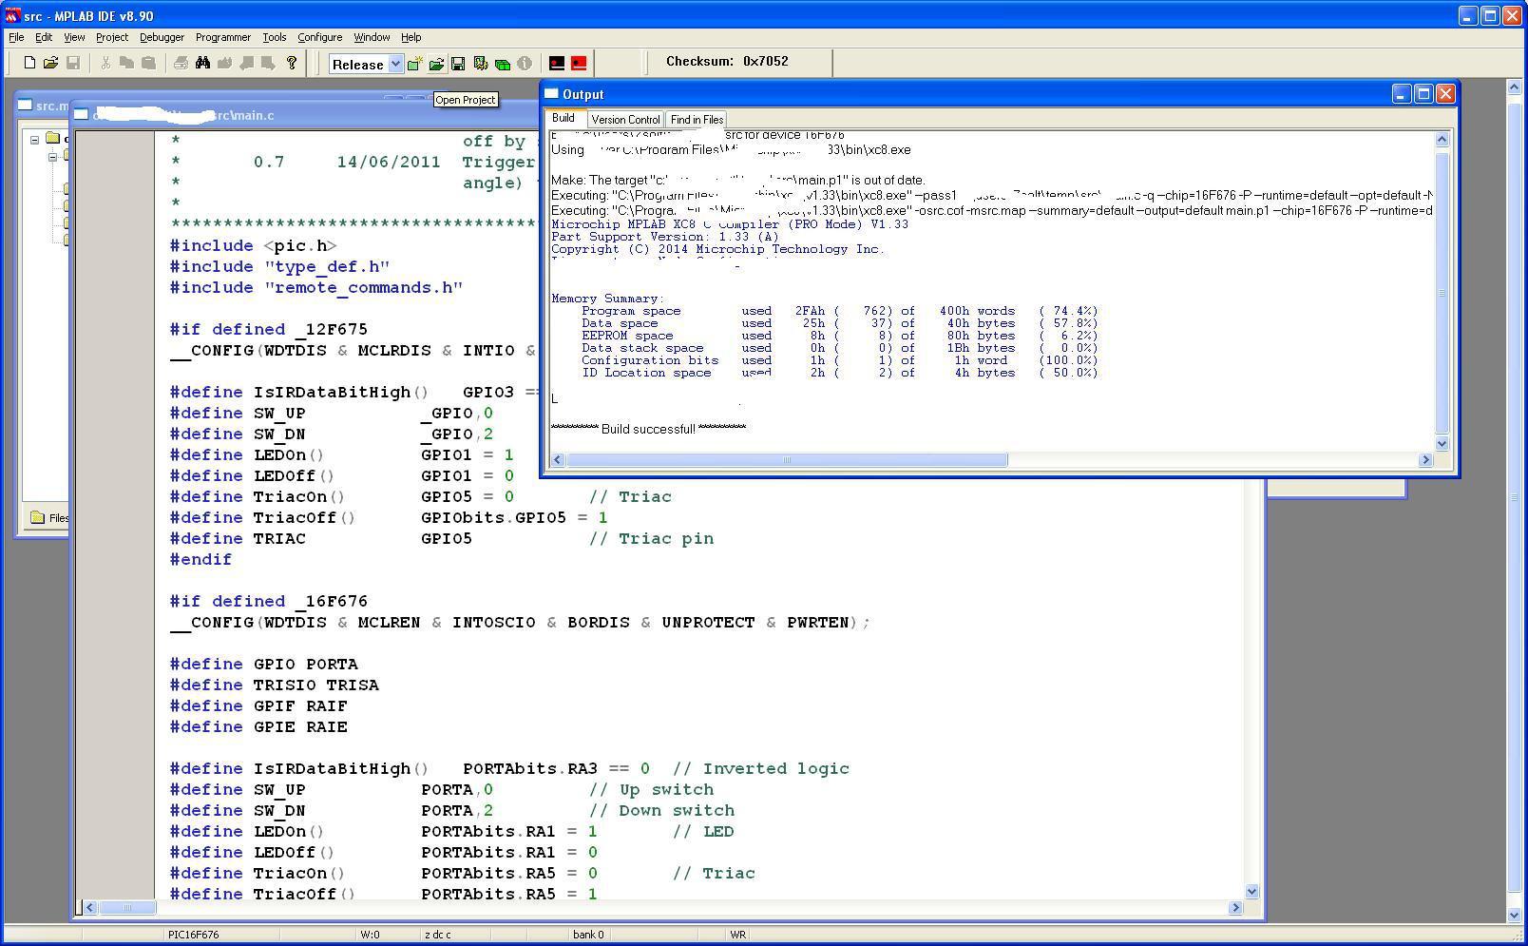Click the 'Program space' memory summary row
1528x946 pixels.
click(825, 311)
